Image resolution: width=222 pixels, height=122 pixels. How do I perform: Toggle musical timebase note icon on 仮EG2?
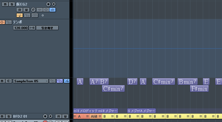pos(19,15)
